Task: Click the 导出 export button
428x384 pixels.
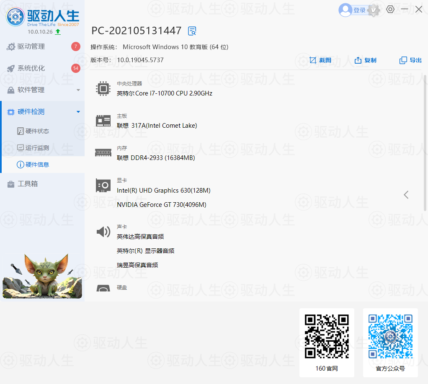Action: 411,60
